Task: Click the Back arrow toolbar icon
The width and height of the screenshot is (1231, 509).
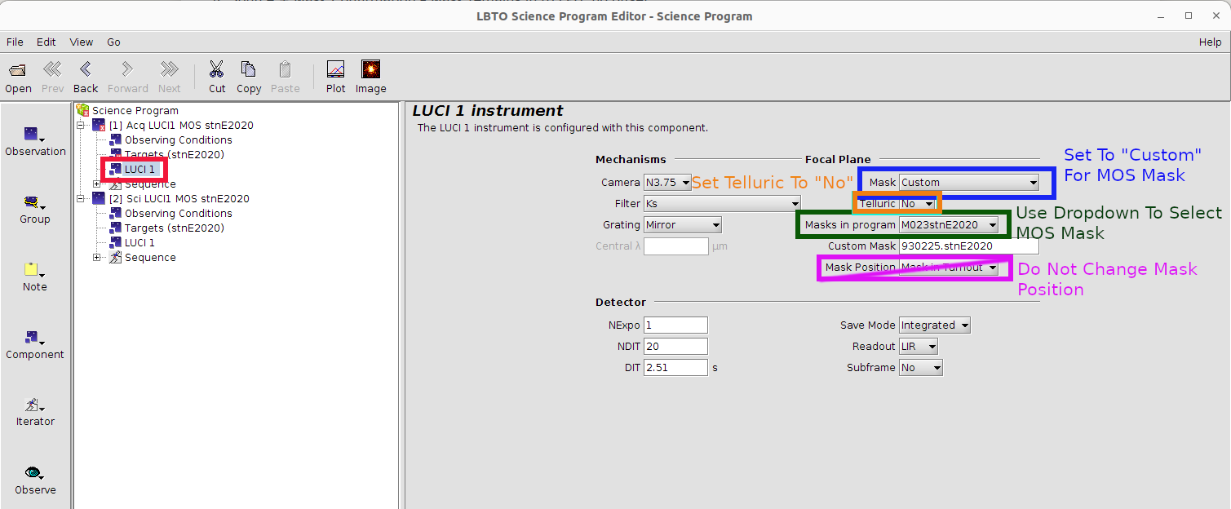Action: (85, 70)
